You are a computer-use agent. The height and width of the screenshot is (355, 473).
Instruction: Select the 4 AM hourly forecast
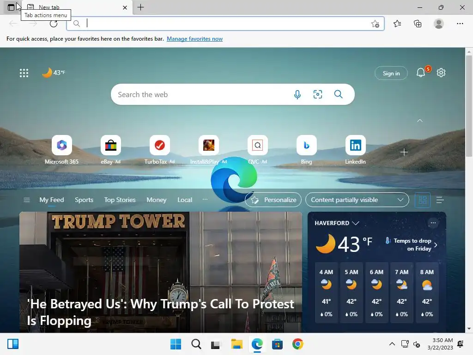(326, 293)
